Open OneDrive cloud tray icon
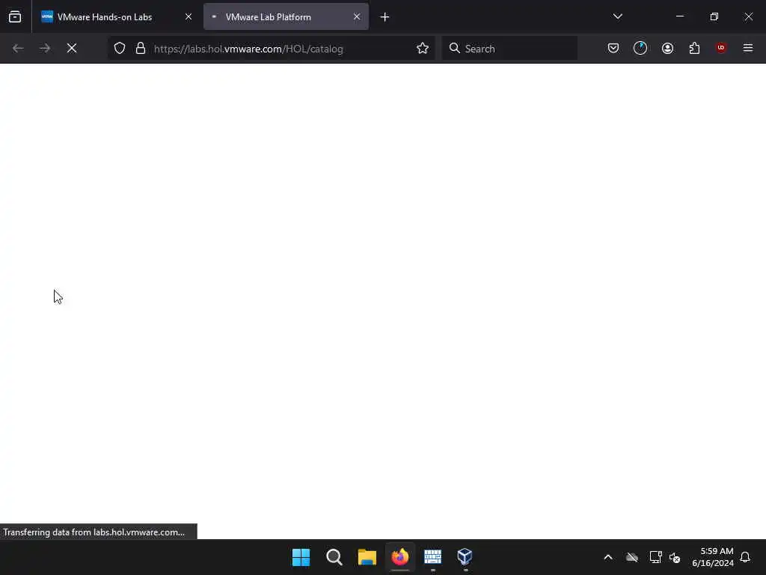Screen dimensions: 766x575 tap(632, 557)
